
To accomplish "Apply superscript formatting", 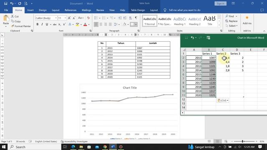I will [64, 25].
